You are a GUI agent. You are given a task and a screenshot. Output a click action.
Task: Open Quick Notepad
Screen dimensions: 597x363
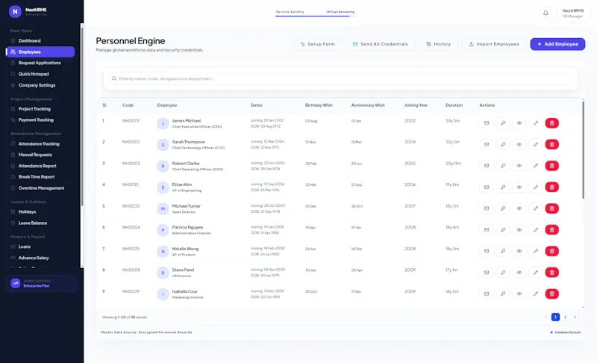click(x=40, y=74)
